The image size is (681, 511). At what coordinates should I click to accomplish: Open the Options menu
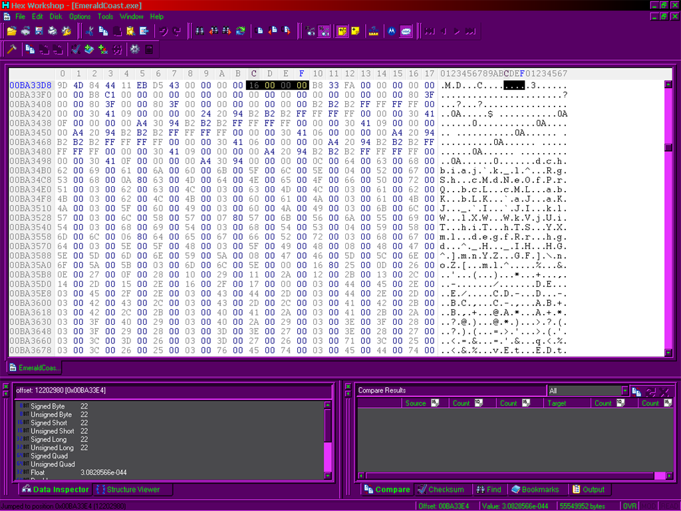[80, 17]
